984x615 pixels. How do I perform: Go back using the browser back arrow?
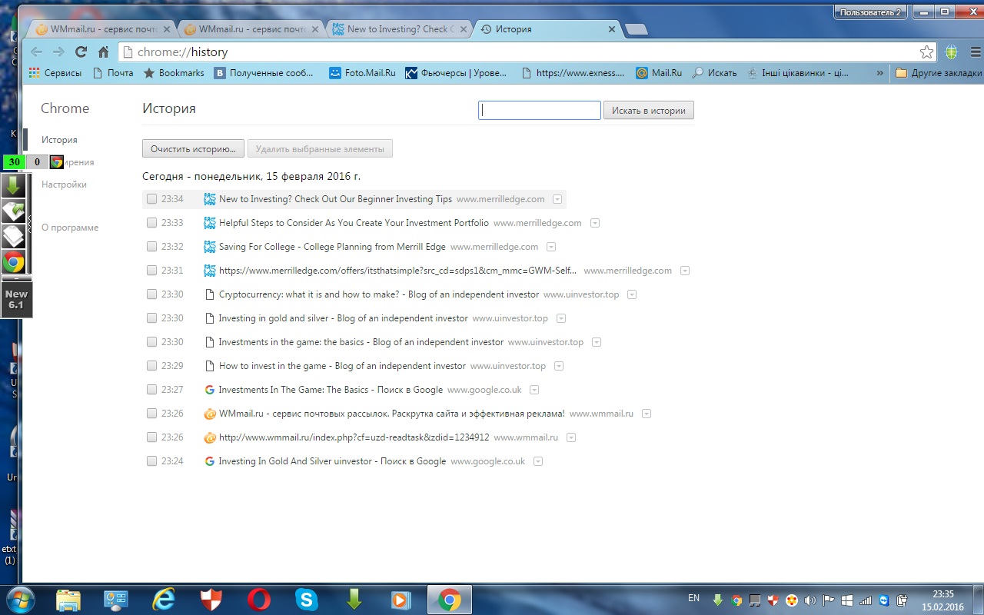[x=36, y=52]
